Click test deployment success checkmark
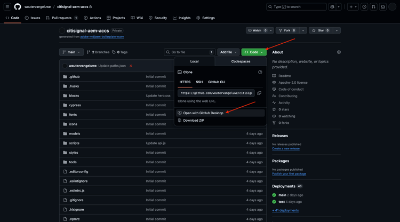Viewport: 400px width, 222px height. pos(274,202)
